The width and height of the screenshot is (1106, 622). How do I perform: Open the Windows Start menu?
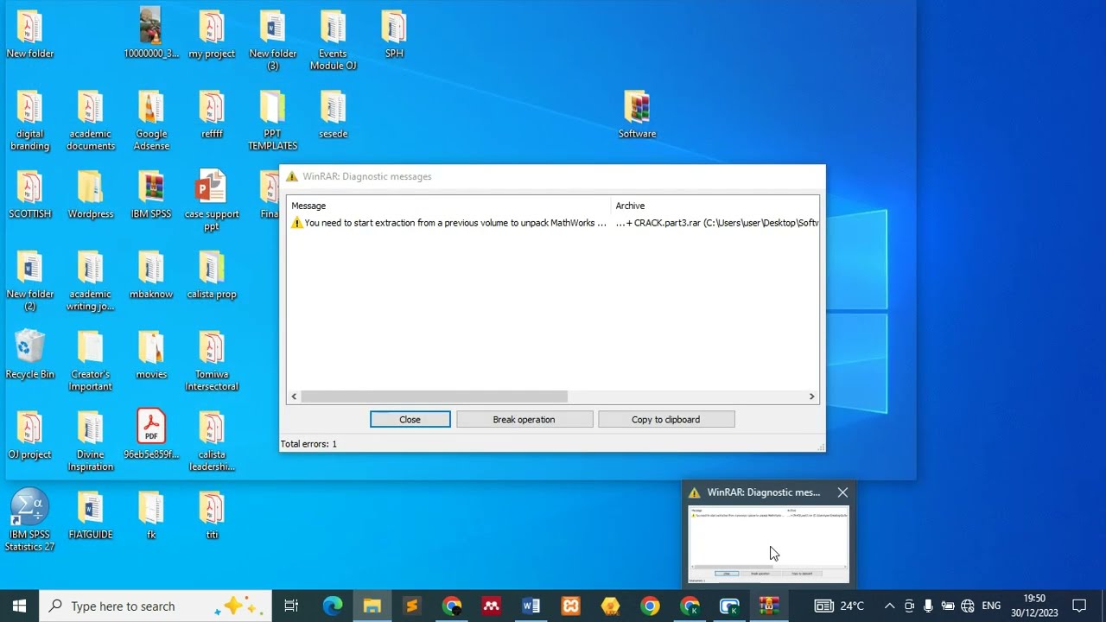point(19,606)
